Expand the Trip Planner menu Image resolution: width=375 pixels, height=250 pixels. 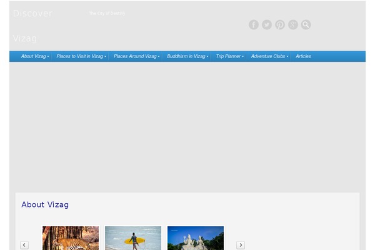point(230,56)
